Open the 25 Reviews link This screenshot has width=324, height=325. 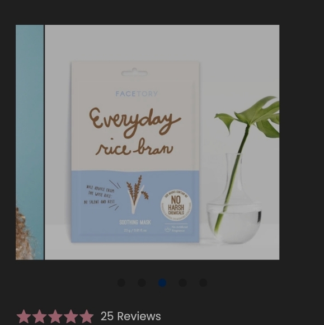130,316
